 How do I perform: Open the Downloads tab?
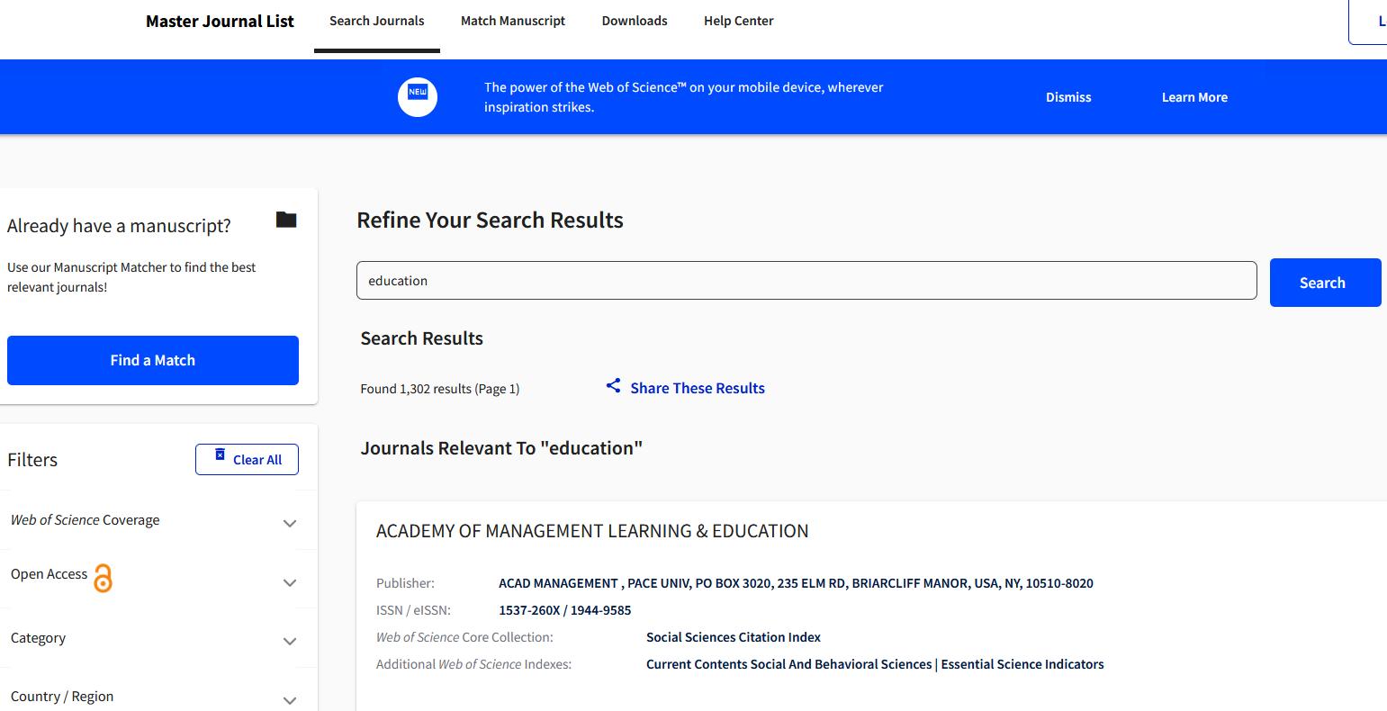tap(635, 21)
